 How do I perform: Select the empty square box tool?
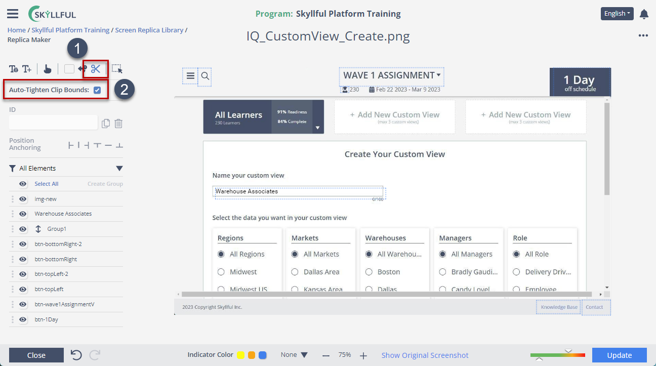(69, 69)
